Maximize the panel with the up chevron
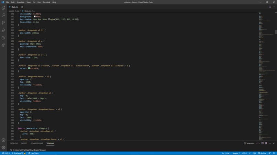Image resolution: width=277 pixels, height=155 pixels. 270,143
